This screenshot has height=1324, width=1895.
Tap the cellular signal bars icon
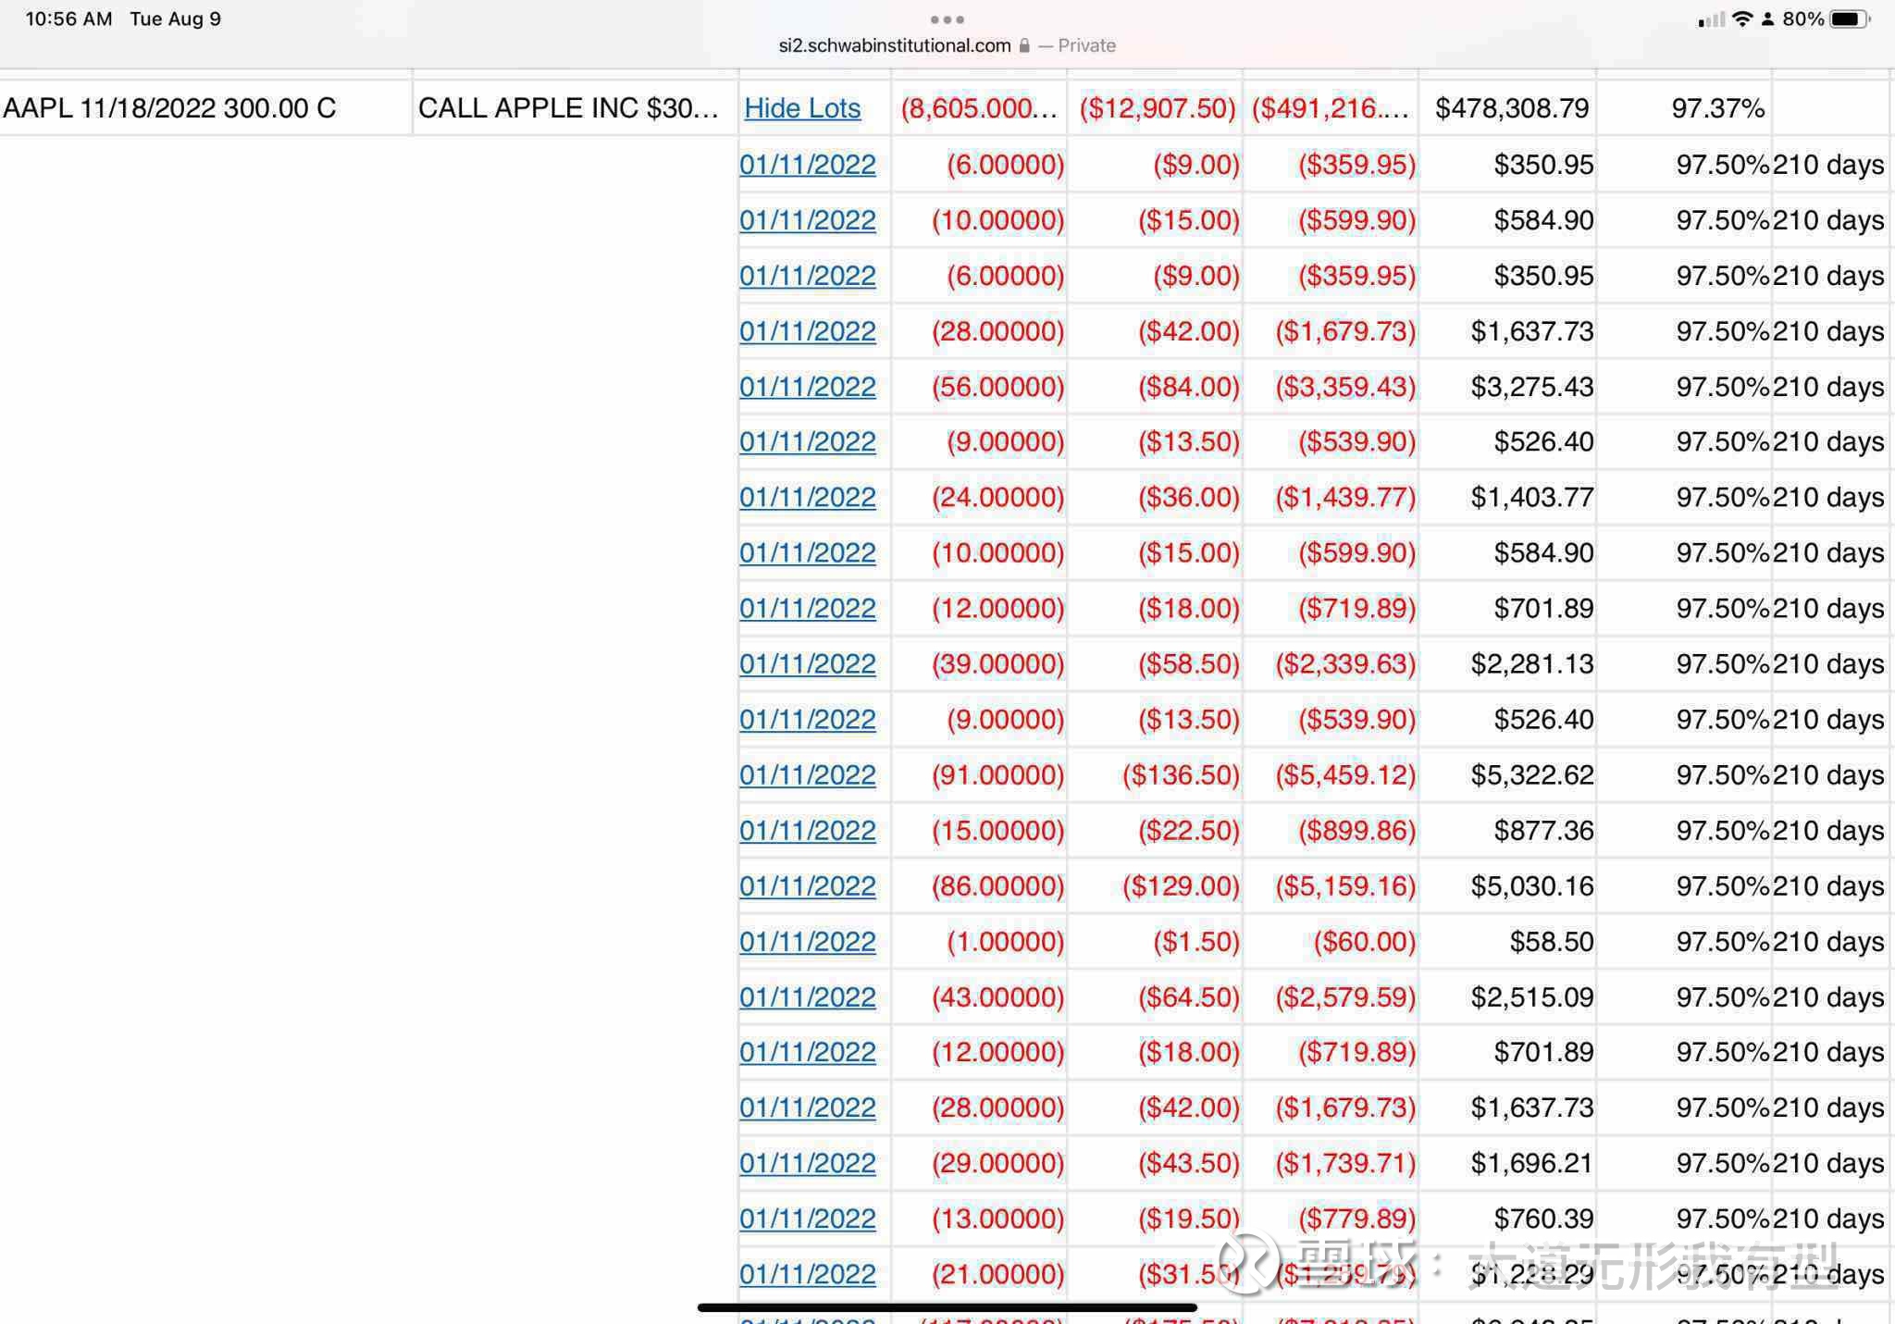1712,19
